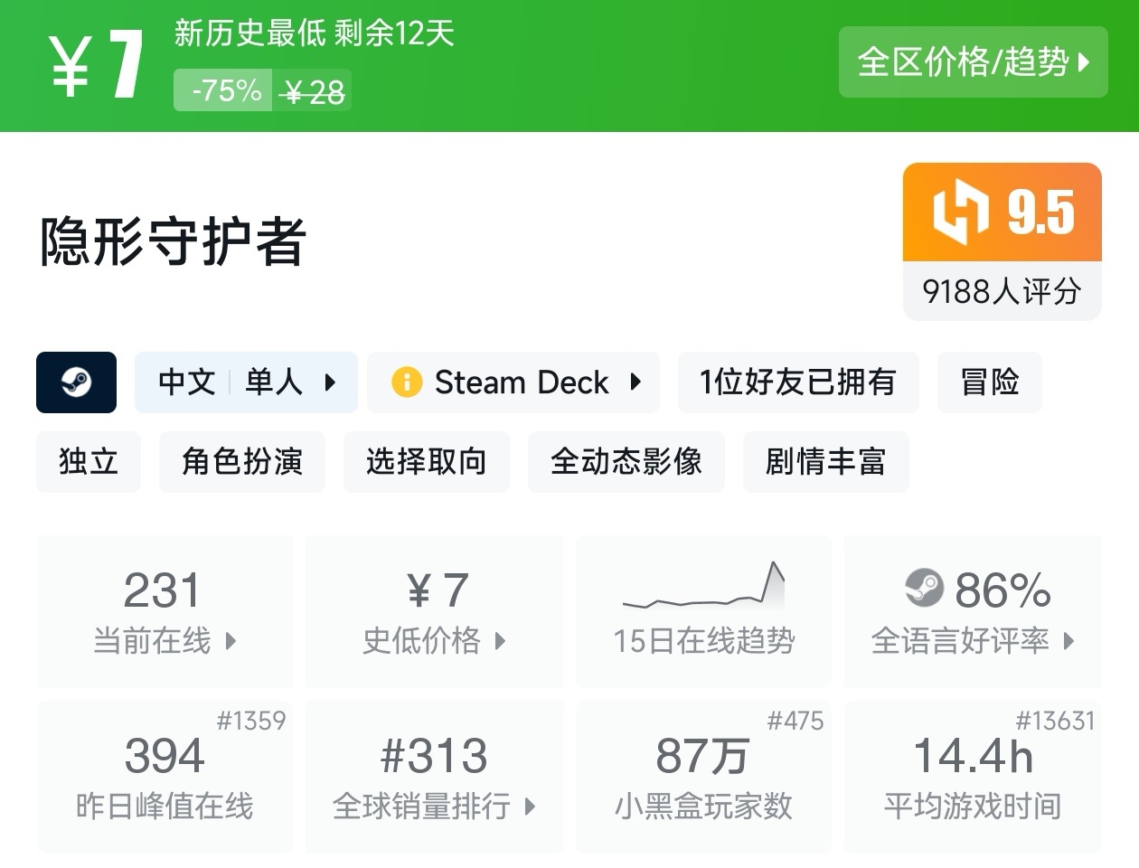
Task: Select the 冒险 adventure genre tag
Action: pos(990,382)
